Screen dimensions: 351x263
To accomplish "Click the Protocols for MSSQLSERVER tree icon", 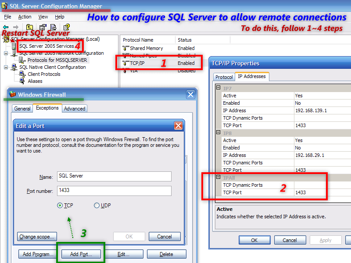I will 22,60.
